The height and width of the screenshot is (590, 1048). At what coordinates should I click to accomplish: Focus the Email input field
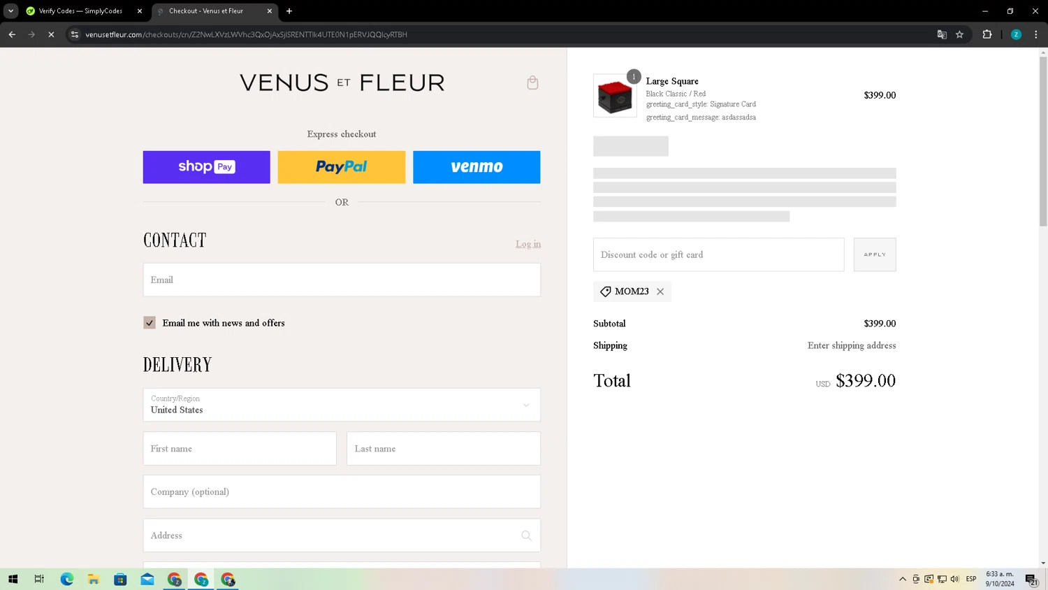pos(342,280)
